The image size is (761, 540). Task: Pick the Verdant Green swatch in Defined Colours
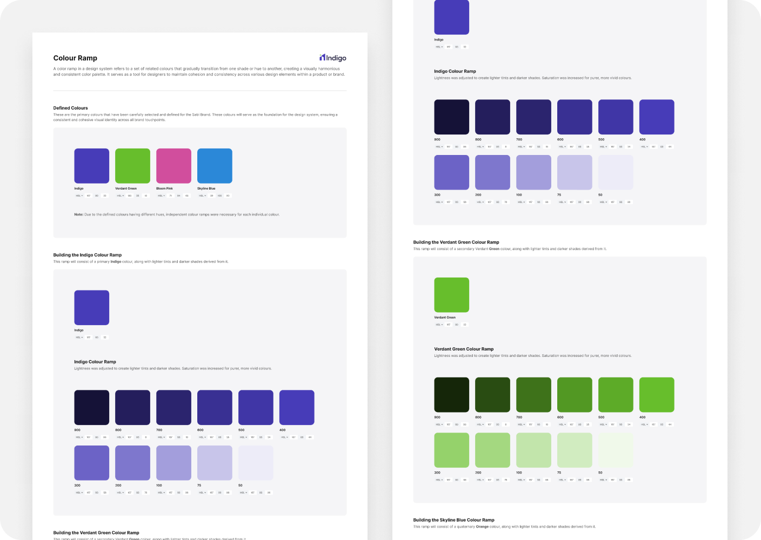click(132, 166)
